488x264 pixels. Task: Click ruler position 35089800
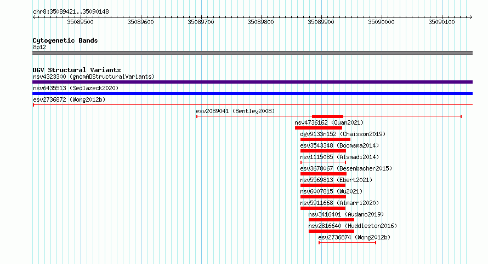[261, 22]
